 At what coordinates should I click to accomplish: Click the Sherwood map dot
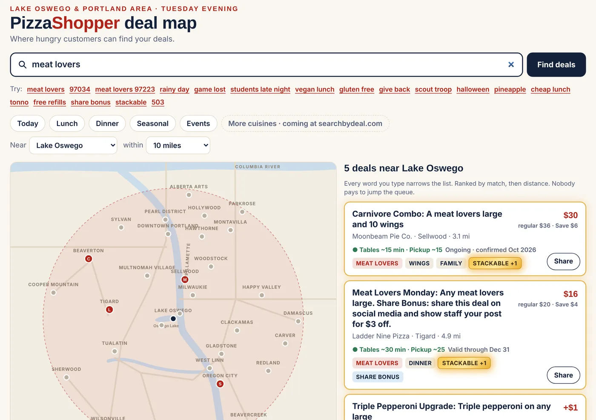(66, 377)
